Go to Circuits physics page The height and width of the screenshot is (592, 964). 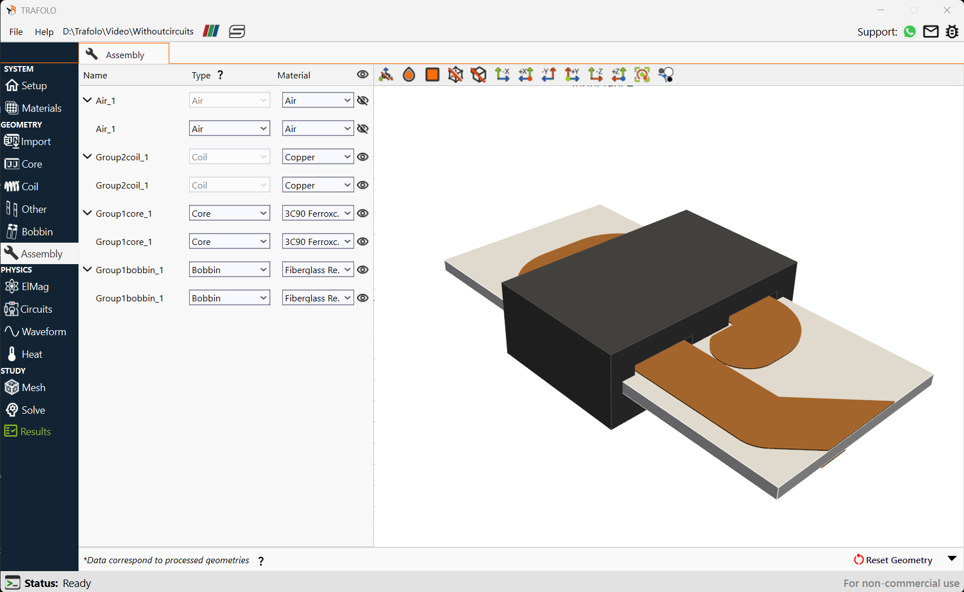[39, 309]
